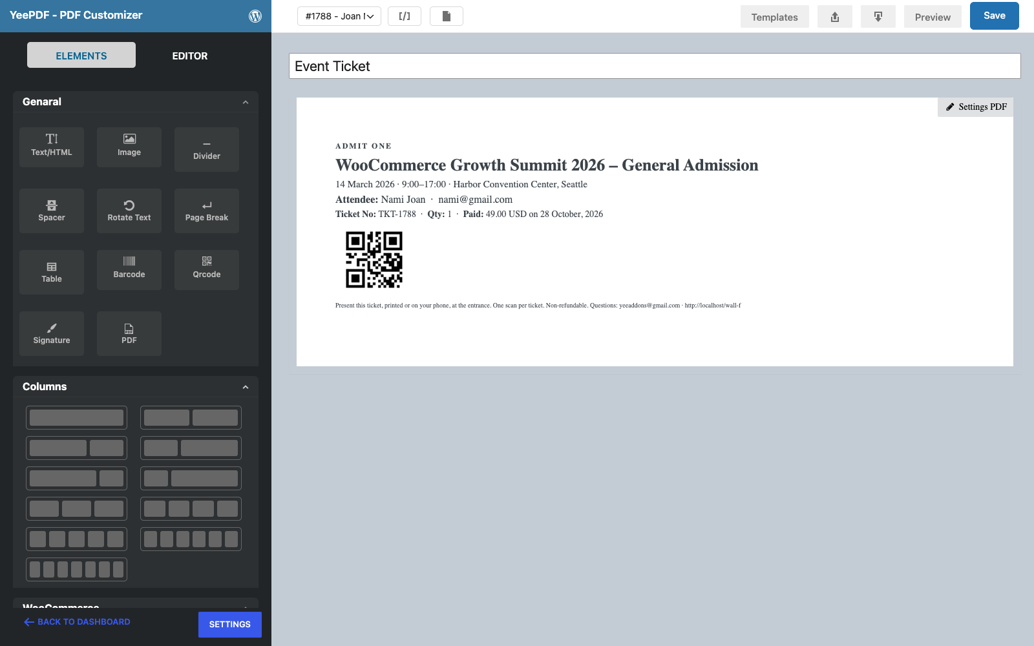The image size is (1034, 646).
Task: Select the WooCommerce Growth Summit heading
Action: [x=547, y=165]
